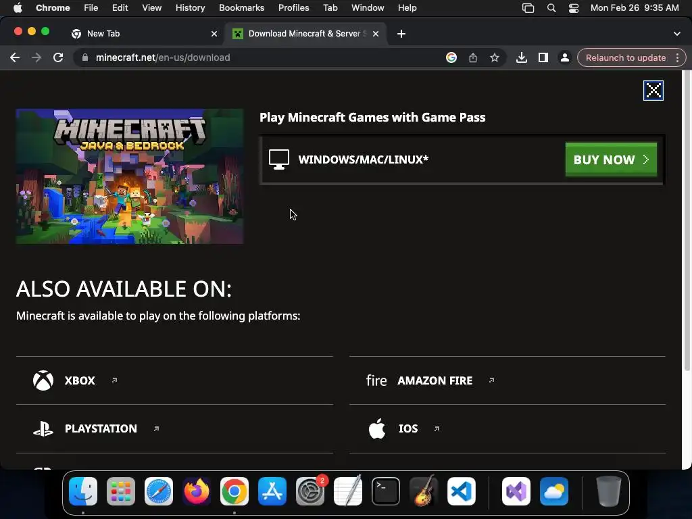The image size is (692, 519).
Task: Open Visual Studio from the dock
Action: [516, 491]
